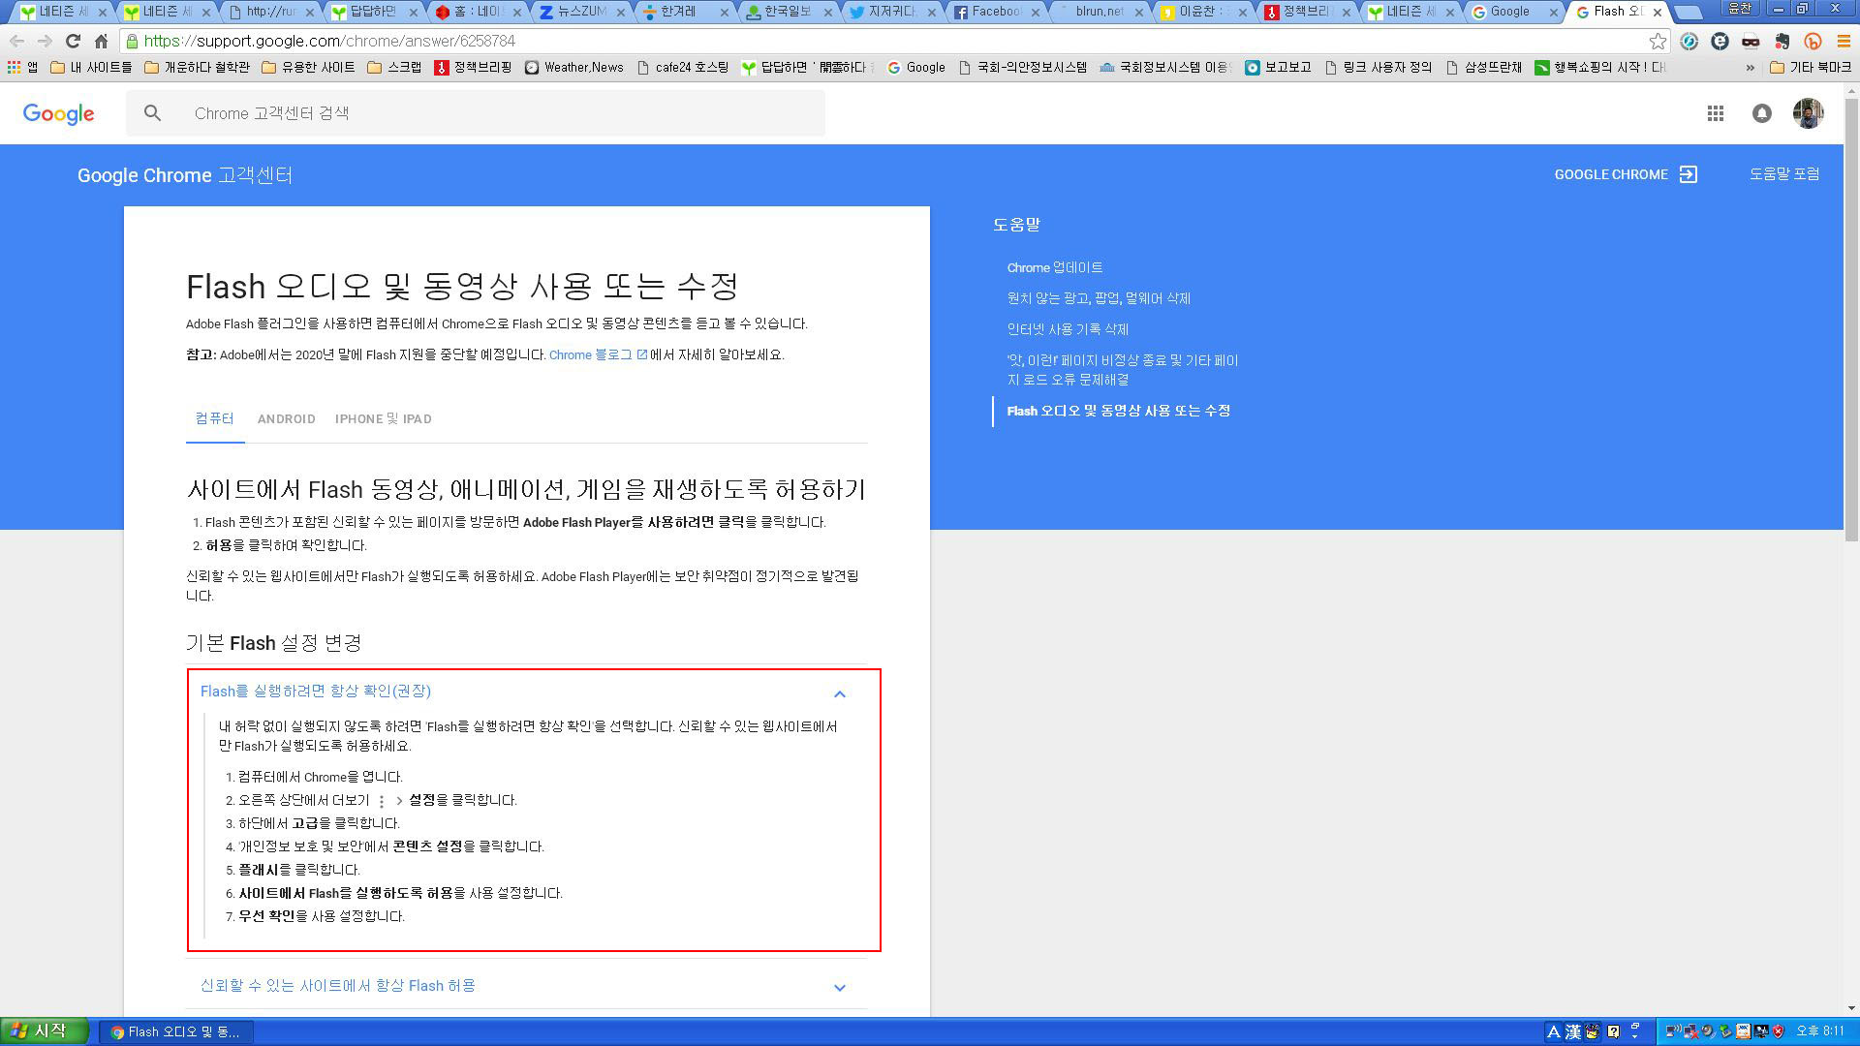Click the search magnifier icon in help center
Viewport: 1860px width, 1046px height.
pyautogui.click(x=152, y=113)
